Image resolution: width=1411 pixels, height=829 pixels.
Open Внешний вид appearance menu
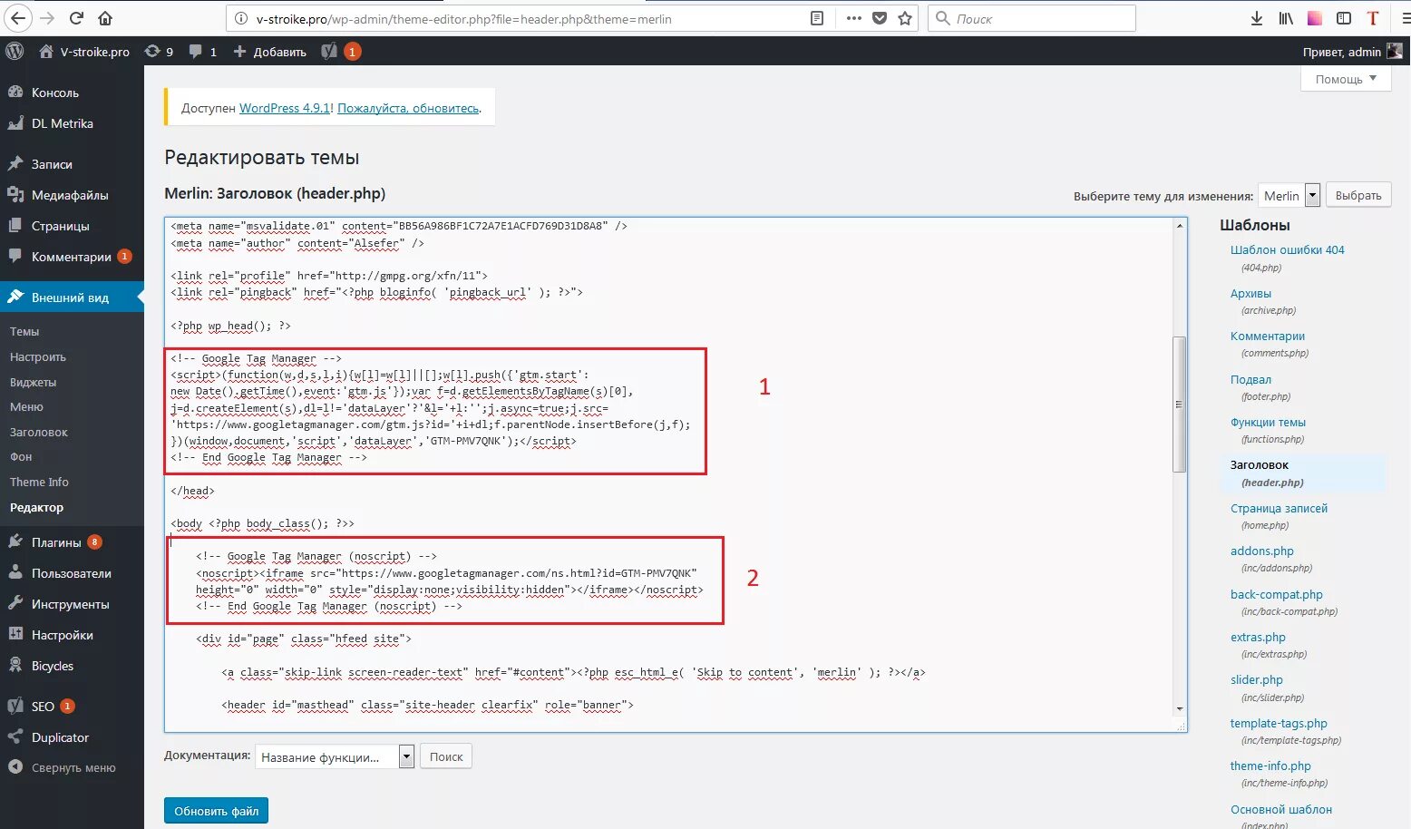72,297
